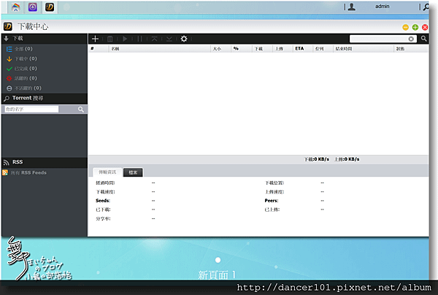The height and width of the screenshot is (295, 438).
Task: Pause download with pause icon
Action: (x=139, y=39)
